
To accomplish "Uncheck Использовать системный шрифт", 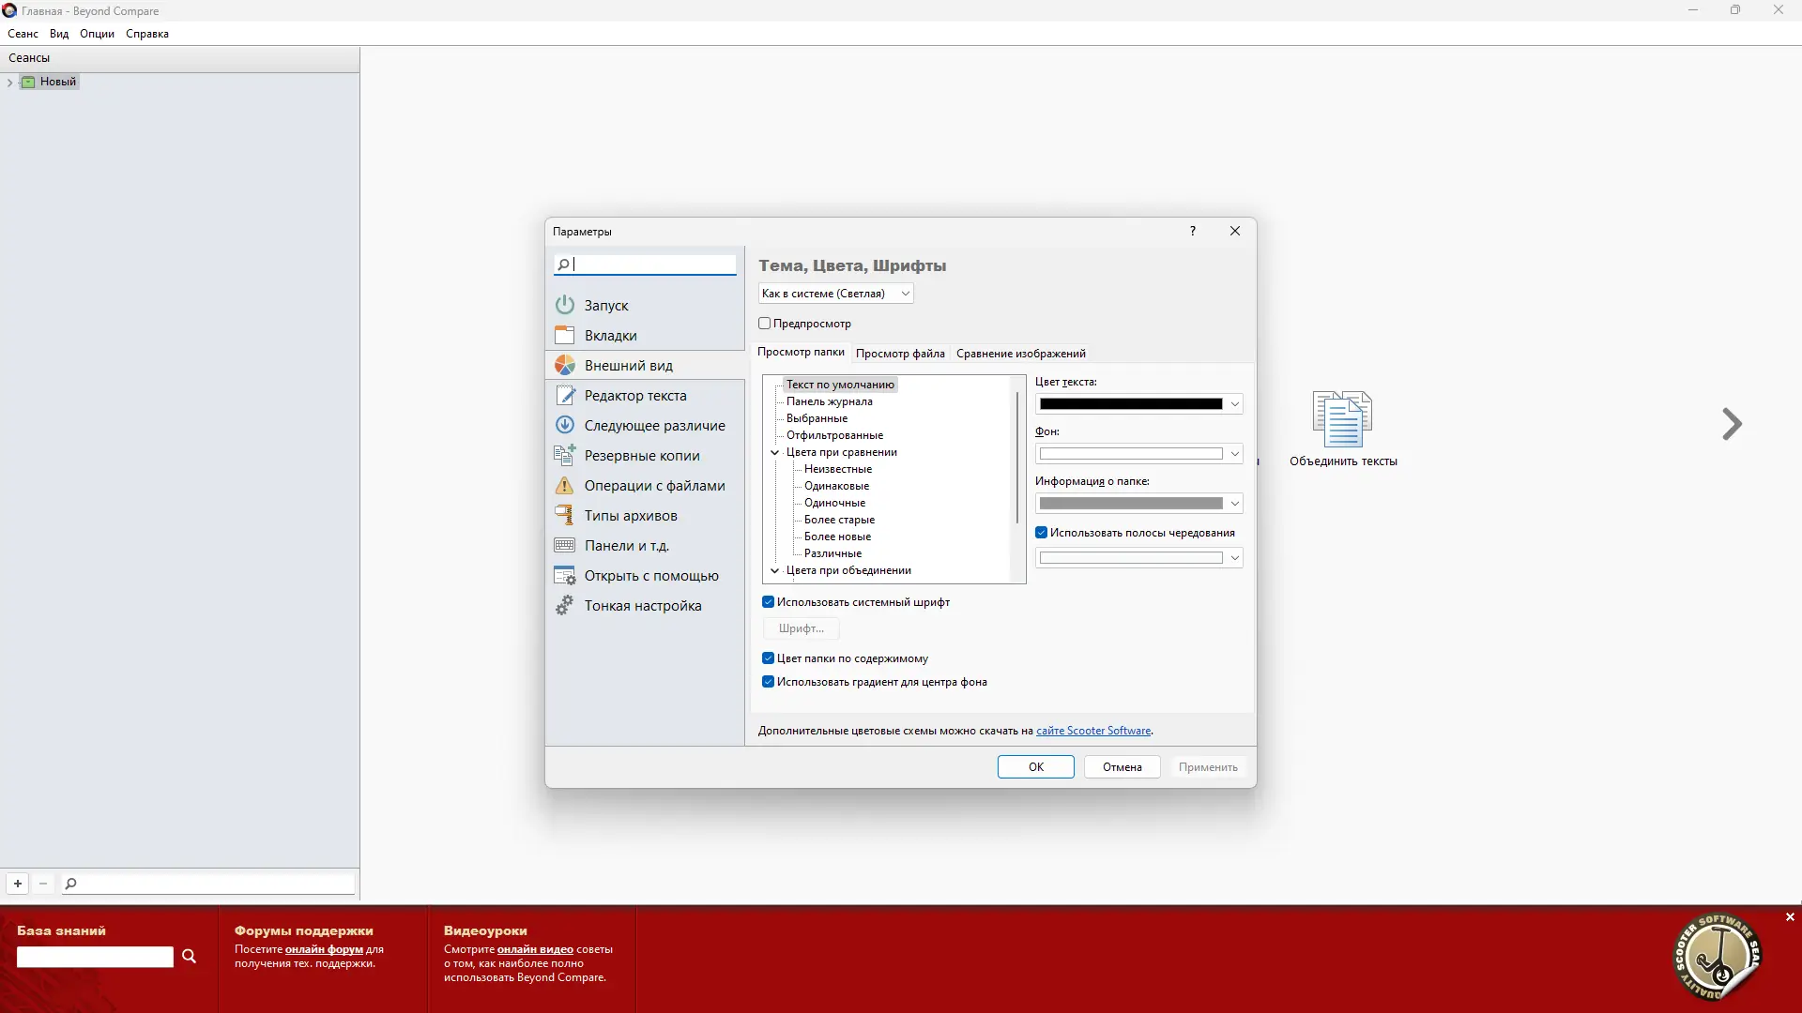I will (x=769, y=602).
